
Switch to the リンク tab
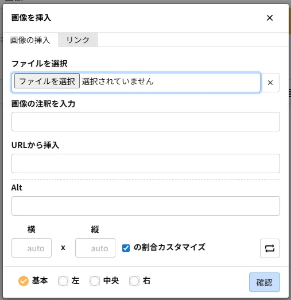click(x=78, y=40)
